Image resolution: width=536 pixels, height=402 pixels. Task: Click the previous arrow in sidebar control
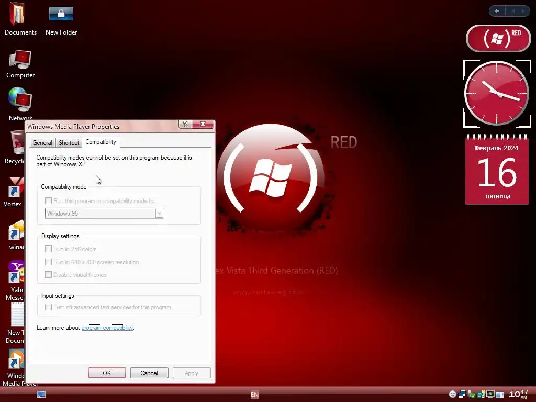coord(513,11)
